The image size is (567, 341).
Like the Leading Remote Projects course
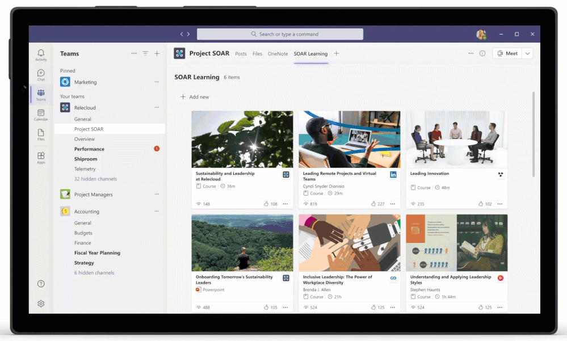point(373,204)
